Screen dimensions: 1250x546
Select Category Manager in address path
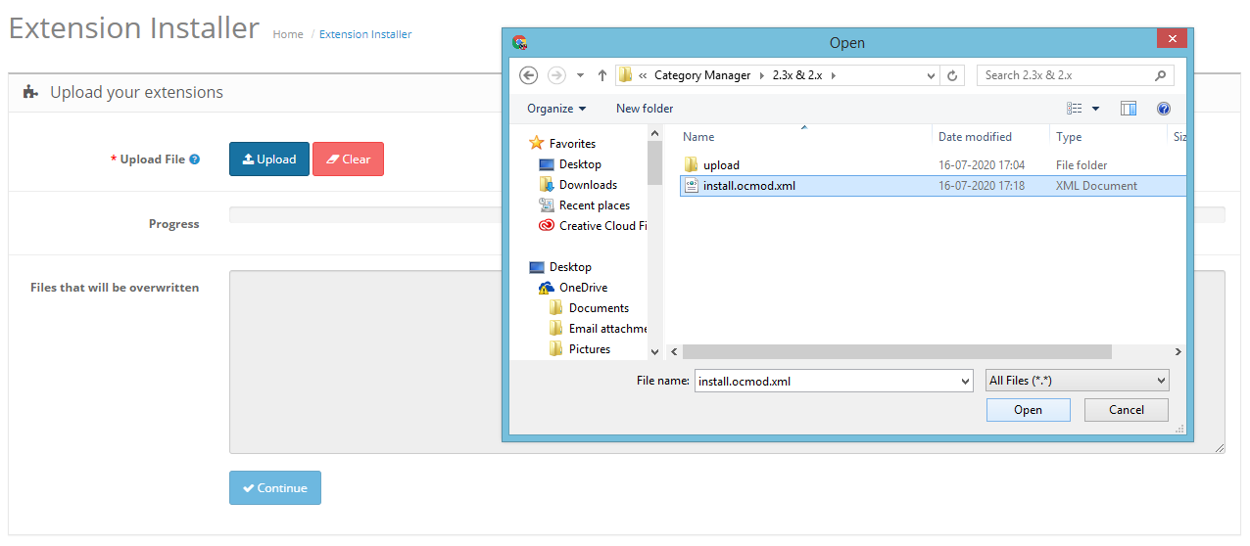tap(702, 75)
